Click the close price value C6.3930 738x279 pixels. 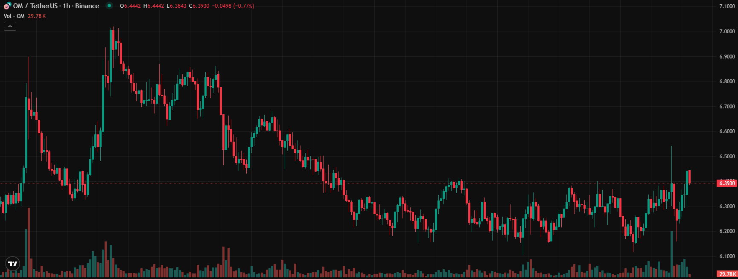coord(199,6)
